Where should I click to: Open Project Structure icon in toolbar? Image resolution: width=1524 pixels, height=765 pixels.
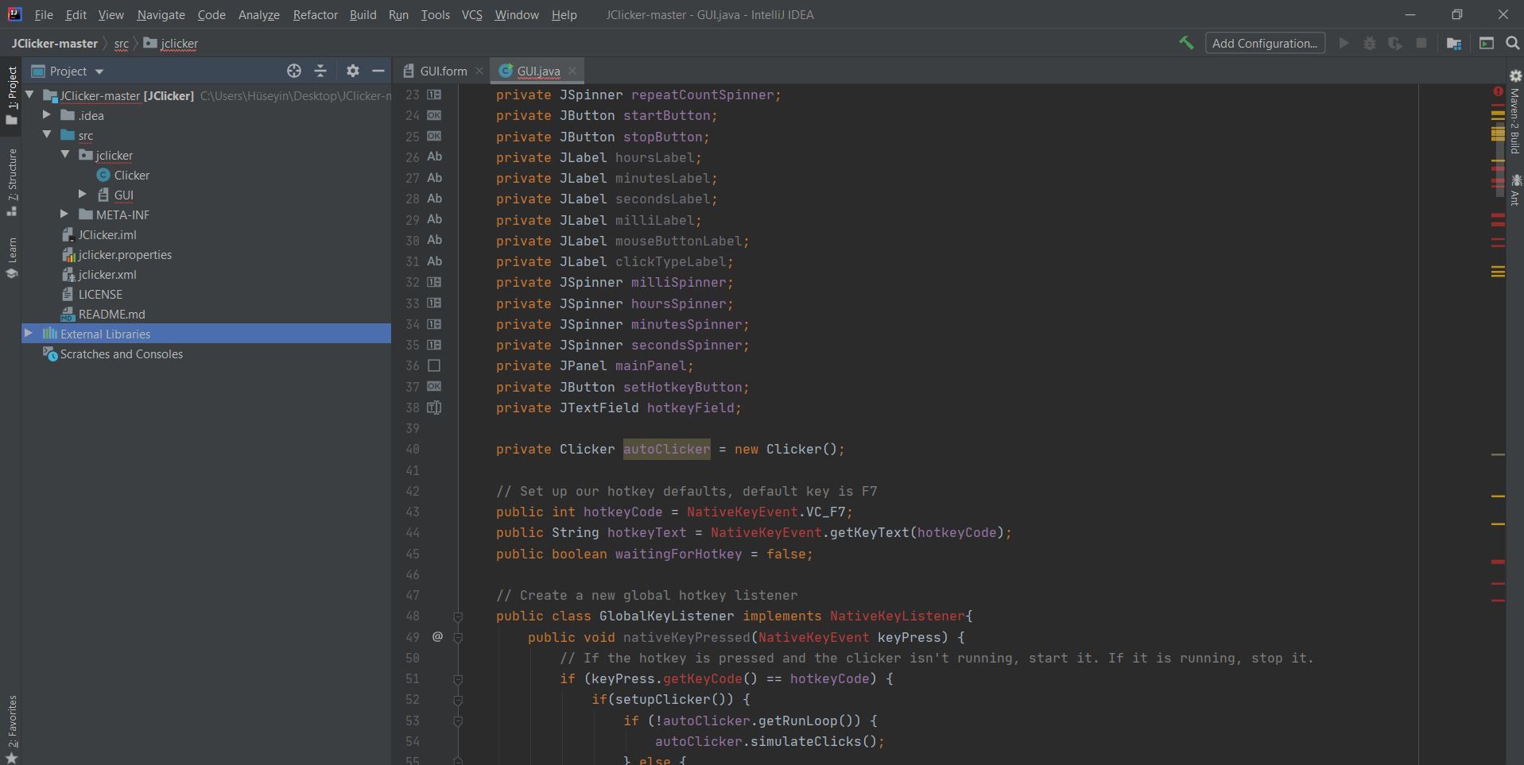1454,44
